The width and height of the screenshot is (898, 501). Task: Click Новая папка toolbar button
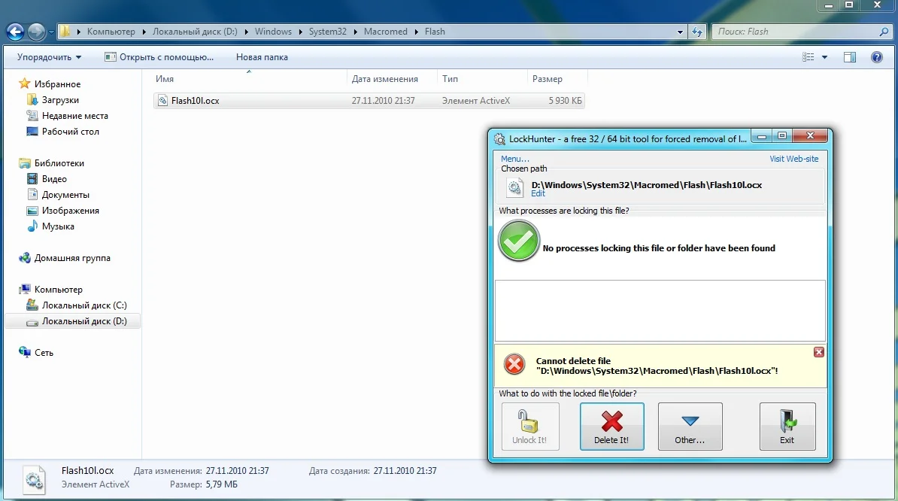coord(262,57)
